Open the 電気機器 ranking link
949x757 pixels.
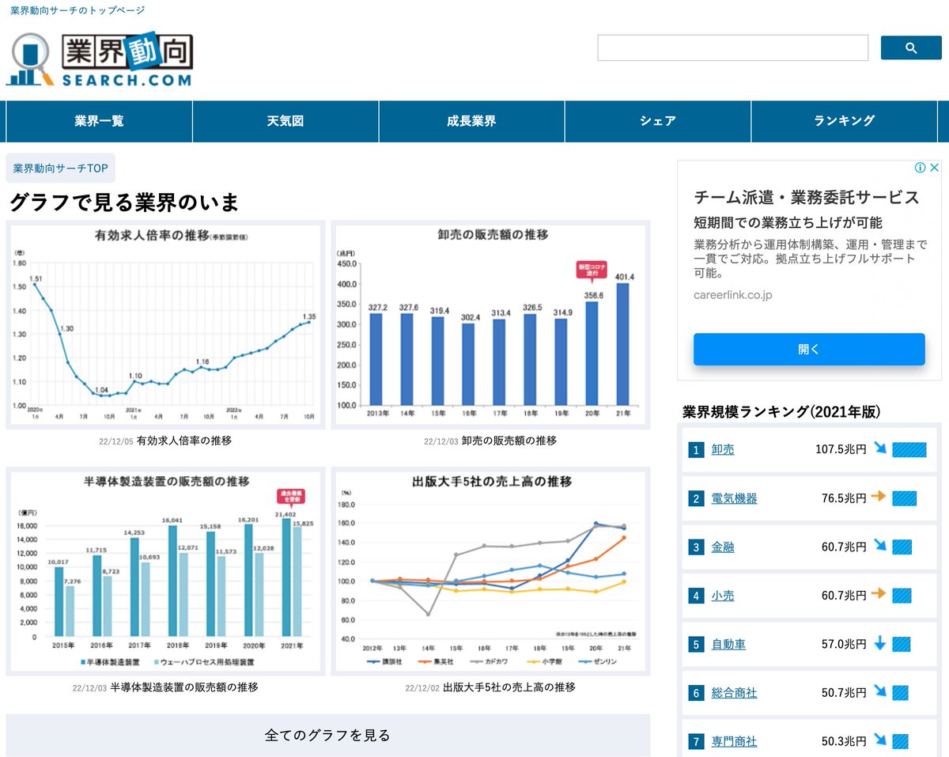pyautogui.click(x=735, y=499)
